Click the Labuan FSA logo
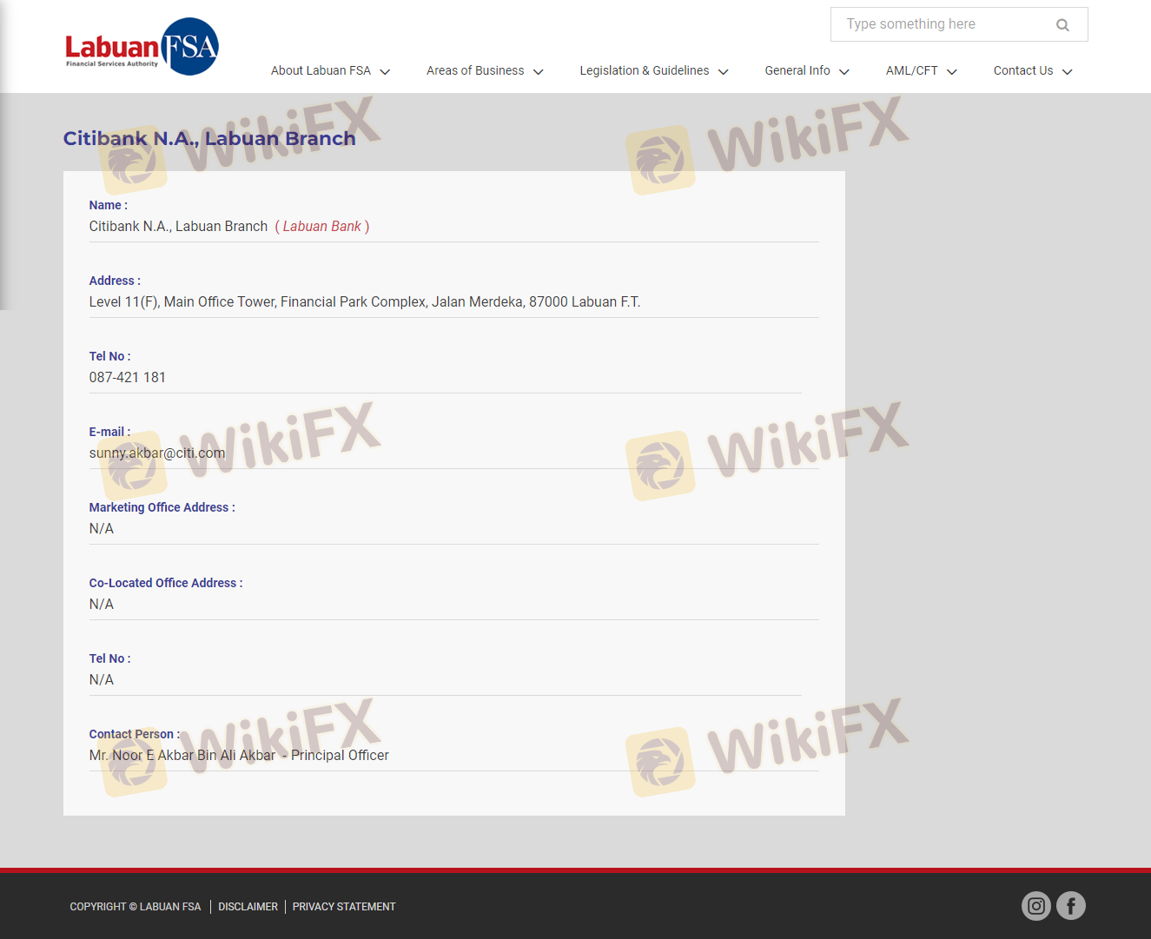Screen dimensions: 1151x939 [142, 47]
